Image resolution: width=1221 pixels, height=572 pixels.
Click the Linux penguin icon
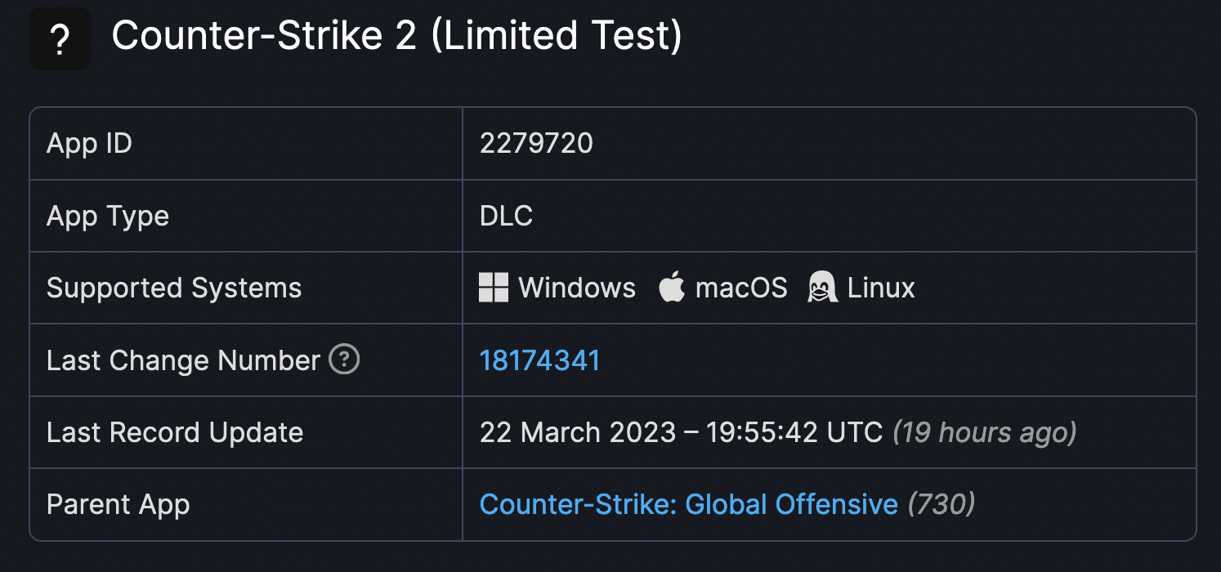[823, 288]
